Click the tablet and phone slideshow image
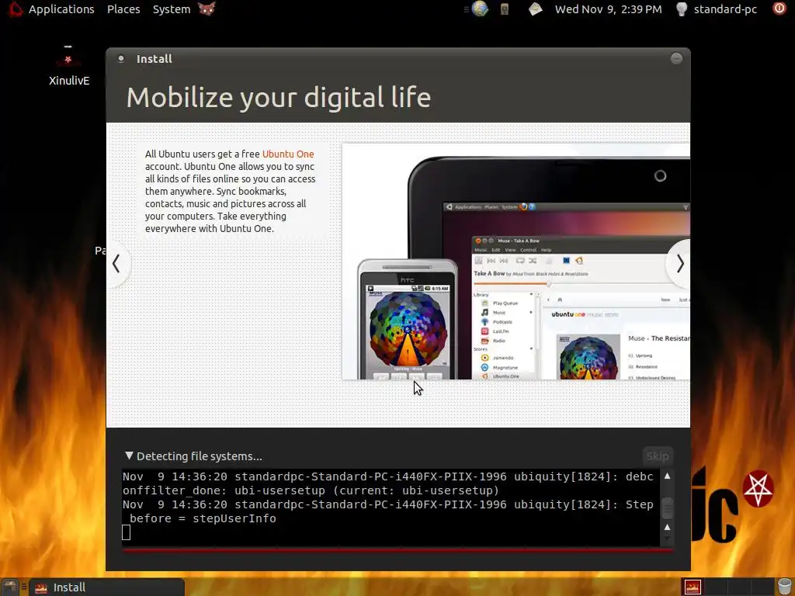795x596 pixels. click(x=516, y=262)
